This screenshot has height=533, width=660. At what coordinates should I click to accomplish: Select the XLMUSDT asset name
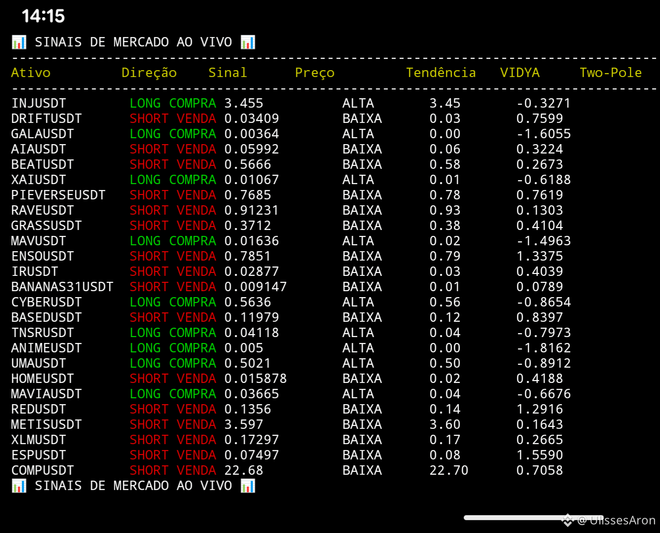coord(38,440)
